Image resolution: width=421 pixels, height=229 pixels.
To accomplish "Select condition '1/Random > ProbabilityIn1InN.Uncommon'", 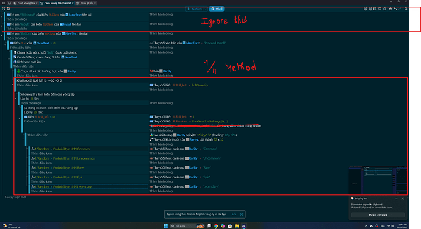I will click(x=63, y=158).
